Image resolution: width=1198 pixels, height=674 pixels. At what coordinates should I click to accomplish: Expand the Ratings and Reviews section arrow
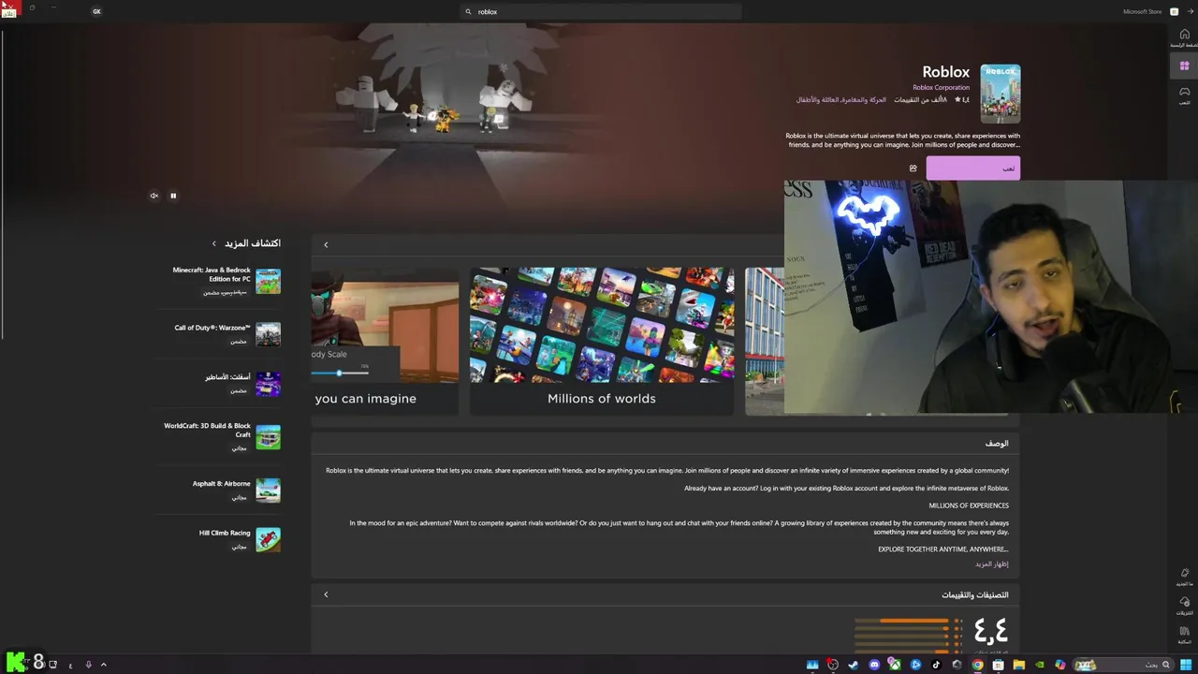(326, 594)
